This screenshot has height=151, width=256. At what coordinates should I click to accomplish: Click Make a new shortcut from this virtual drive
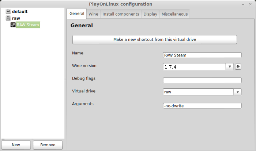[x=155, y=40]
